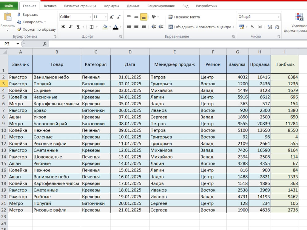Click the Bold (Ж) formatting icon

coord(63,27)
